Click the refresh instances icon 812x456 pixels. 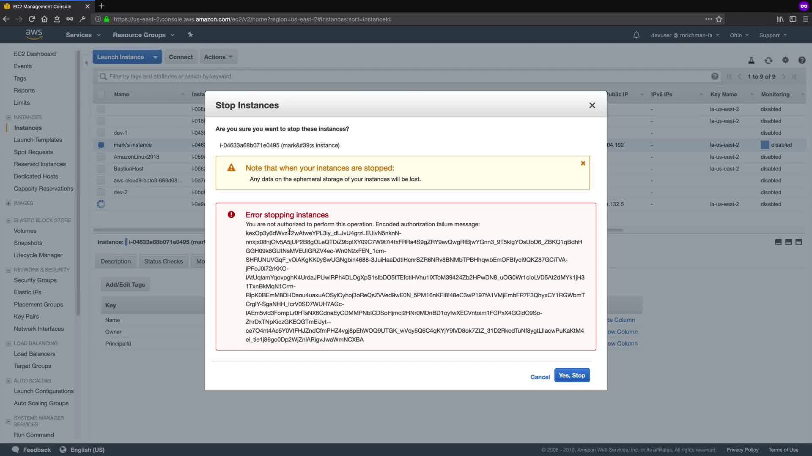(x=768, y=60)
